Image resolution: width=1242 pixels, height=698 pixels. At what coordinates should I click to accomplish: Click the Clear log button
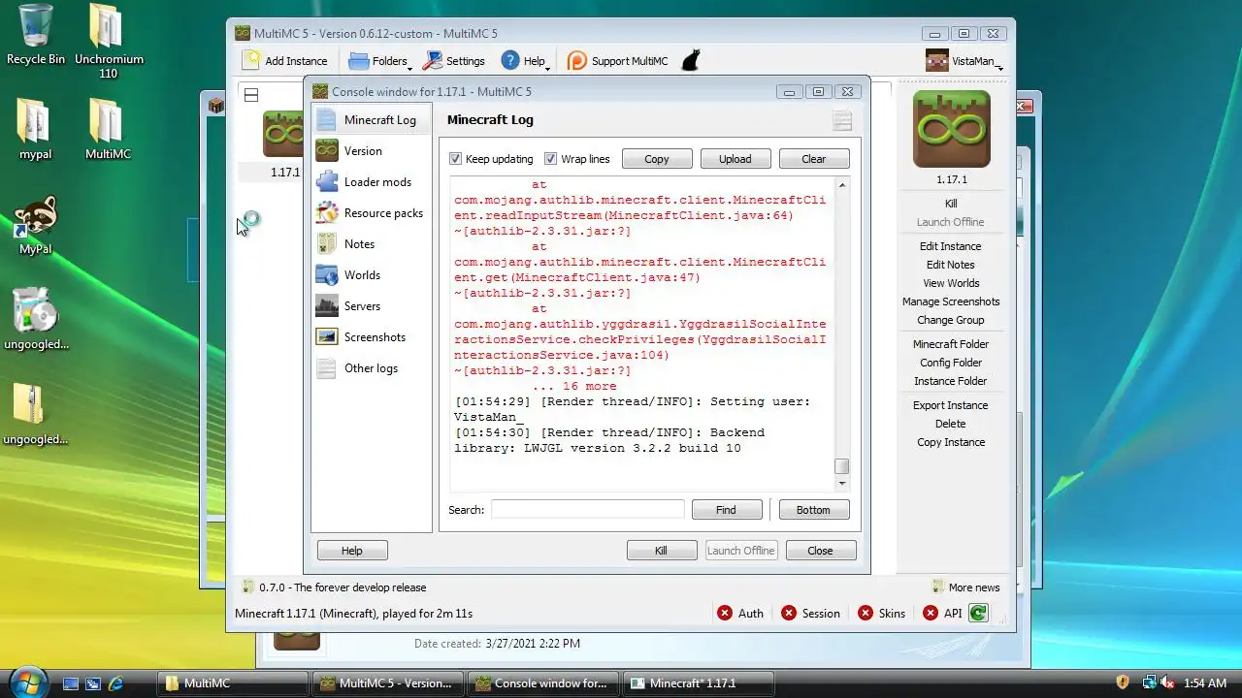point(814,159)
